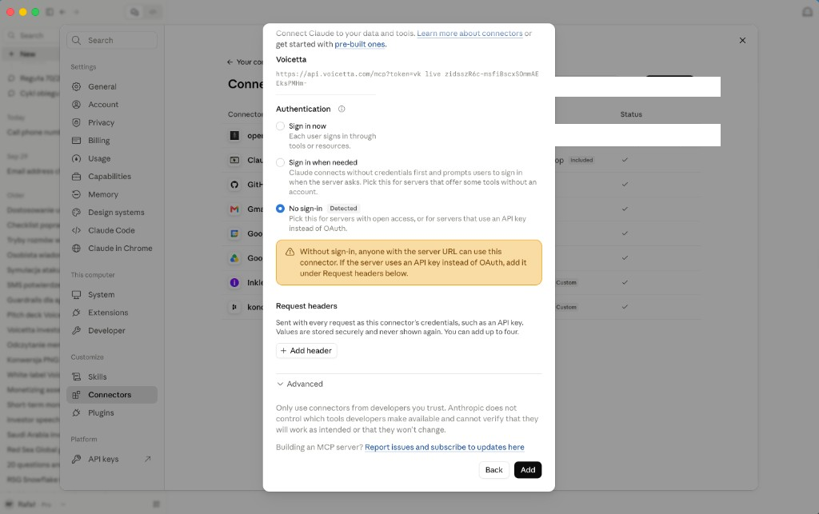Go back via Your connectors arrow
This screenshot has height=514, width=819.
(x=230, y=62)
